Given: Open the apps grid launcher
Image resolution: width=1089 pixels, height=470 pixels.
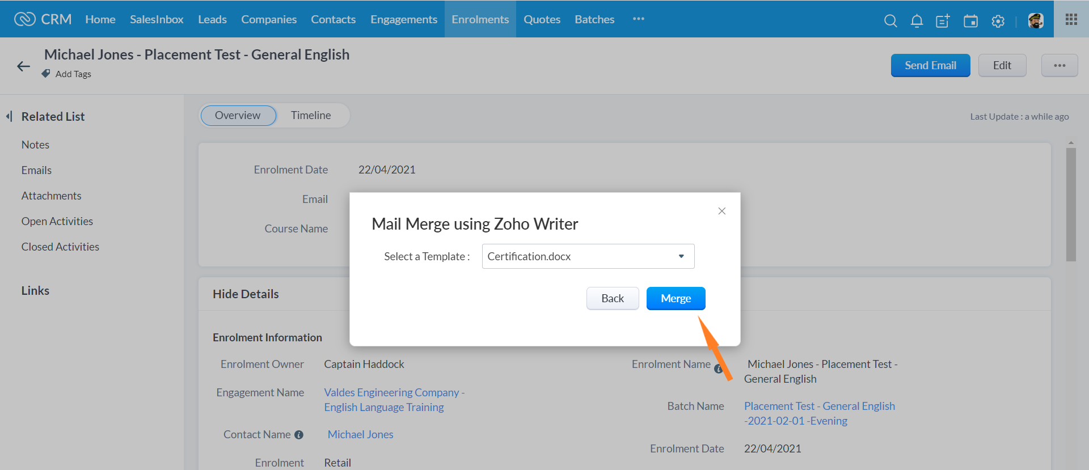Looking at the screenshot, I should click(x=1071, y=19).
